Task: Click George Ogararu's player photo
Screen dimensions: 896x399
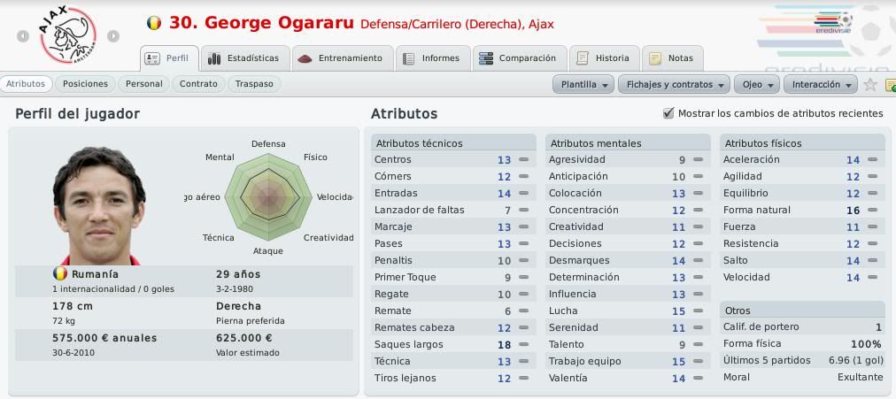Action: pyautogui.click(x=98, y=205)
